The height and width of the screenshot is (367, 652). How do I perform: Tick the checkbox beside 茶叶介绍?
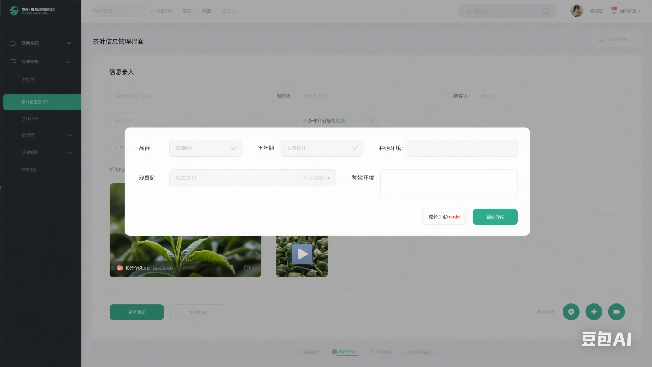pyautogui.click(x=371, y=121)
